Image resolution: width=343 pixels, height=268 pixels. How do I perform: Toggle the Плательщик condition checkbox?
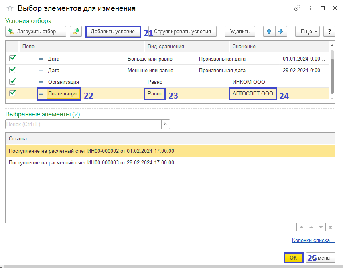coord(12,93)
